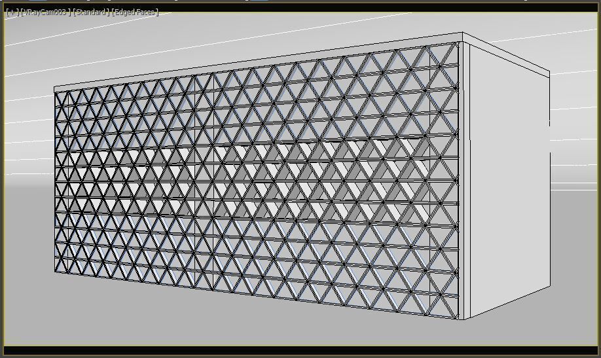
Task: Open the [+] general viewport menu
Action: coord(12,12)
